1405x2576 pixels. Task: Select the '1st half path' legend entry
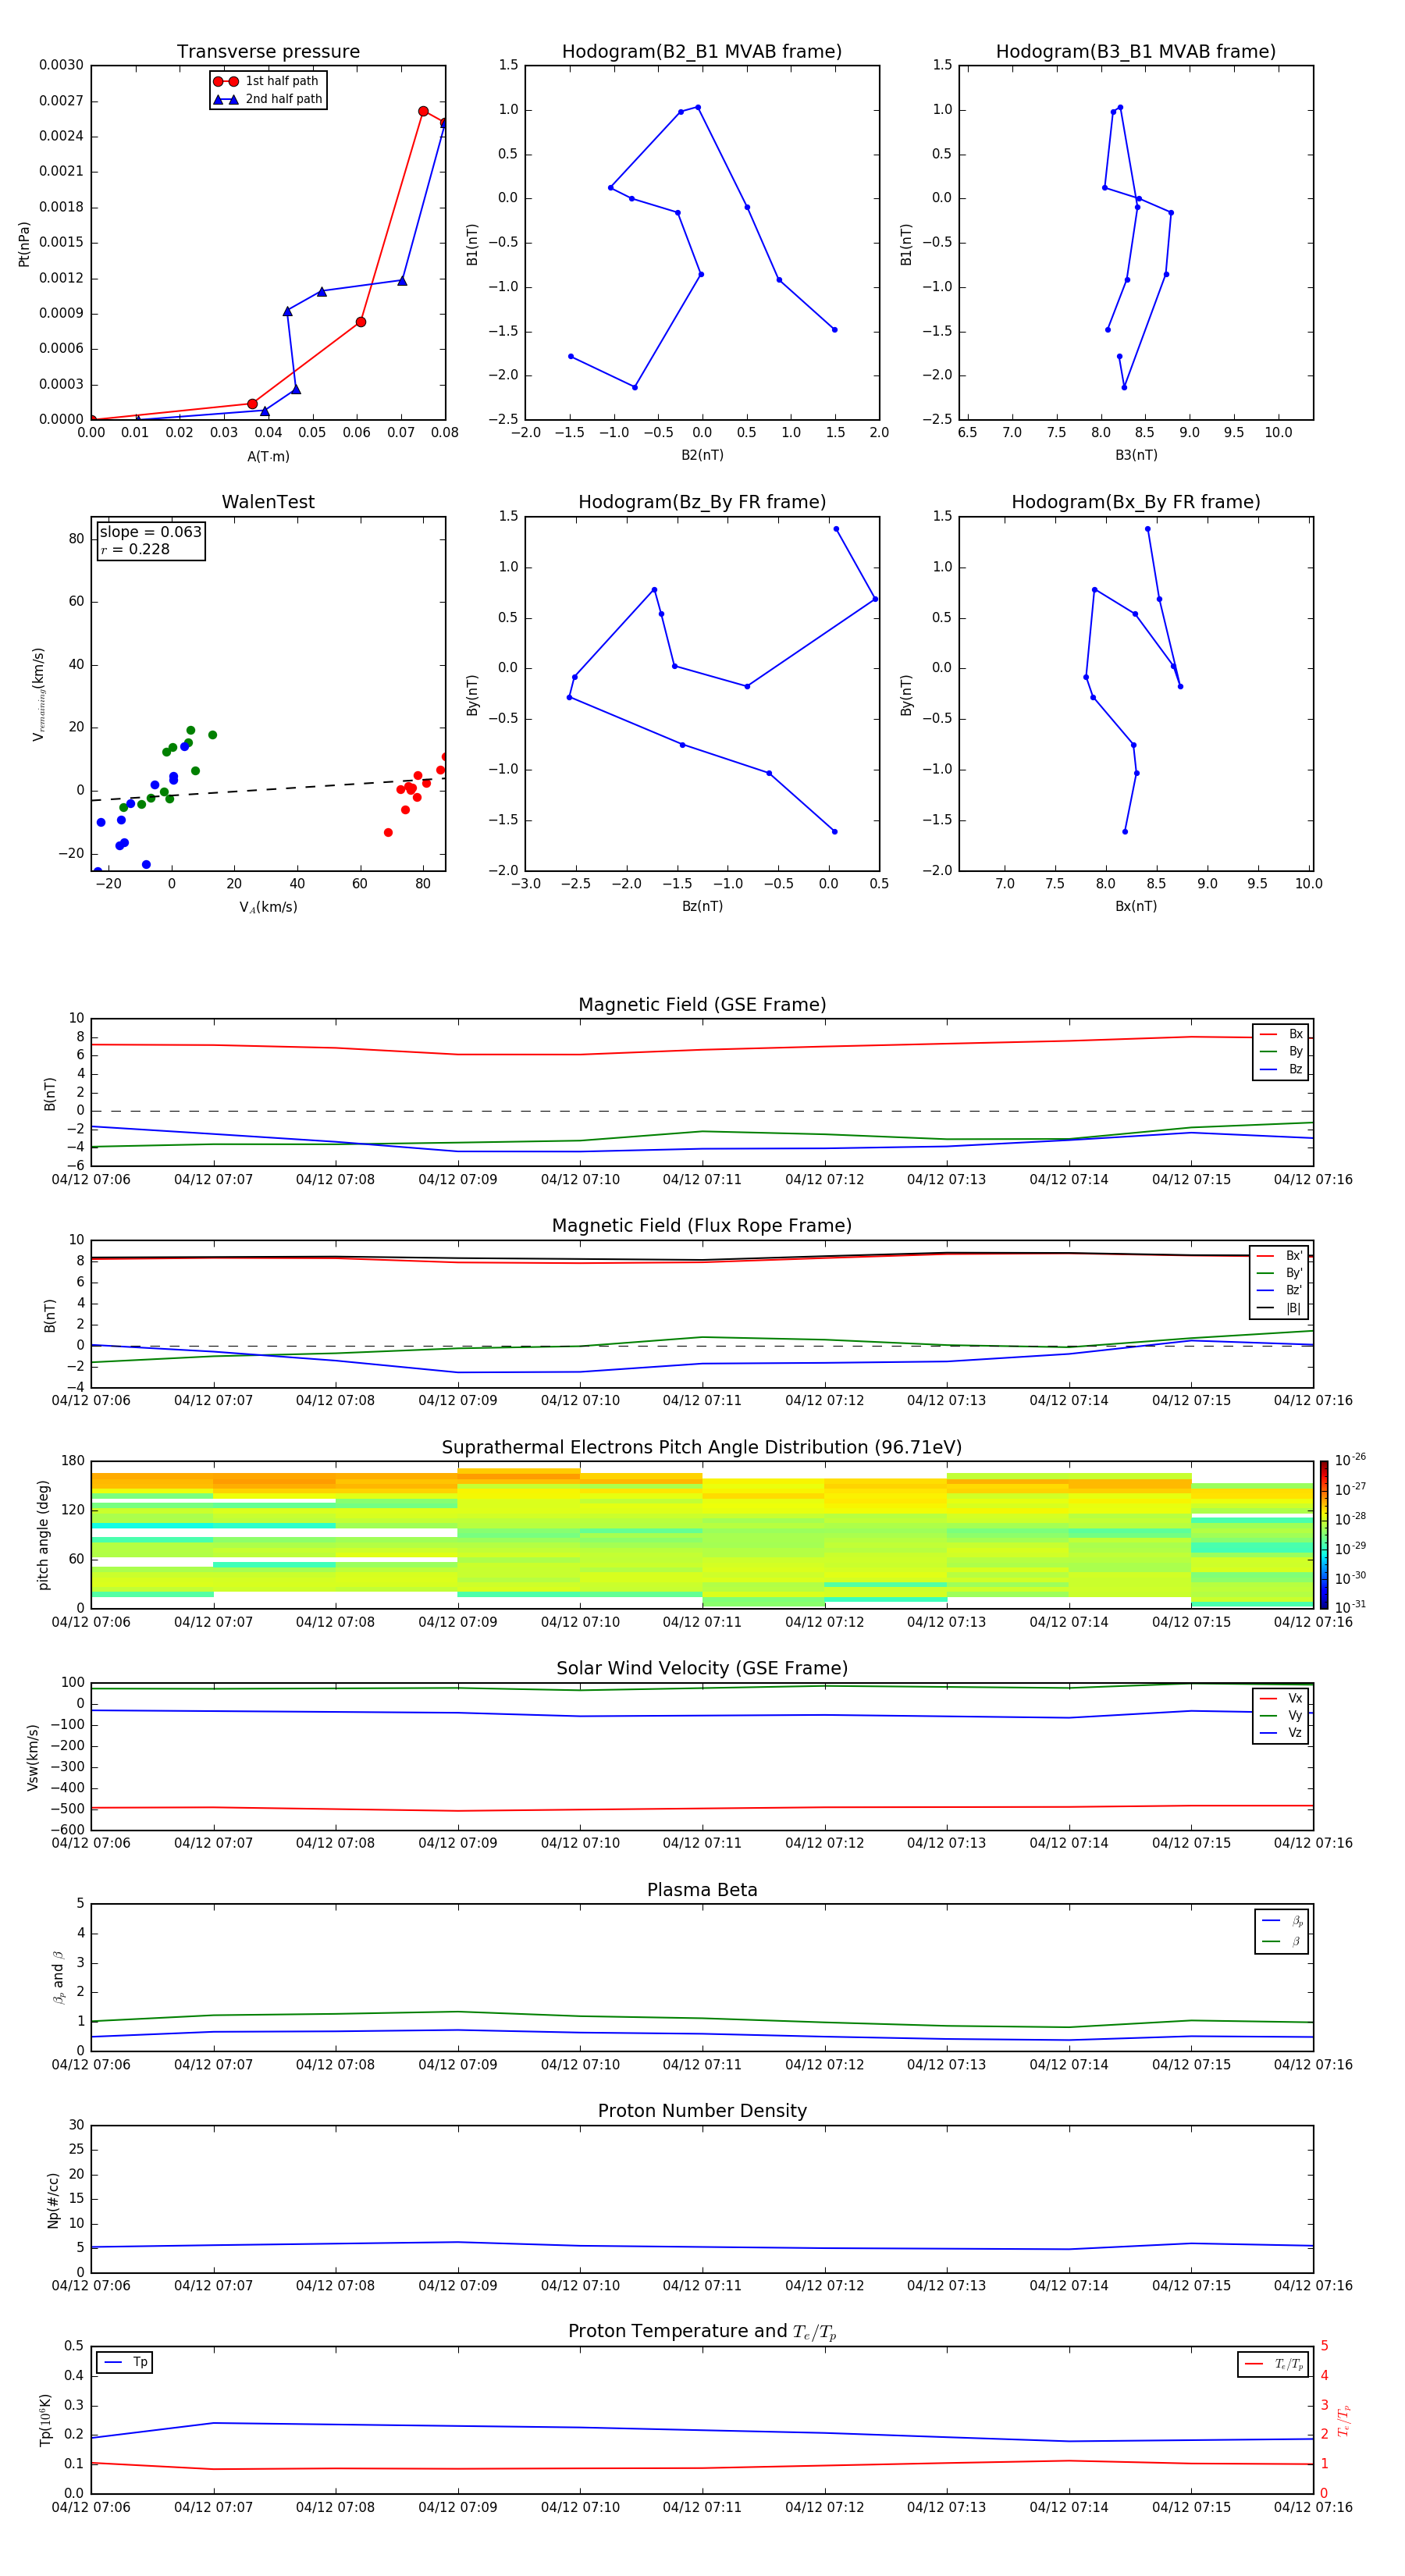(268, 81)
